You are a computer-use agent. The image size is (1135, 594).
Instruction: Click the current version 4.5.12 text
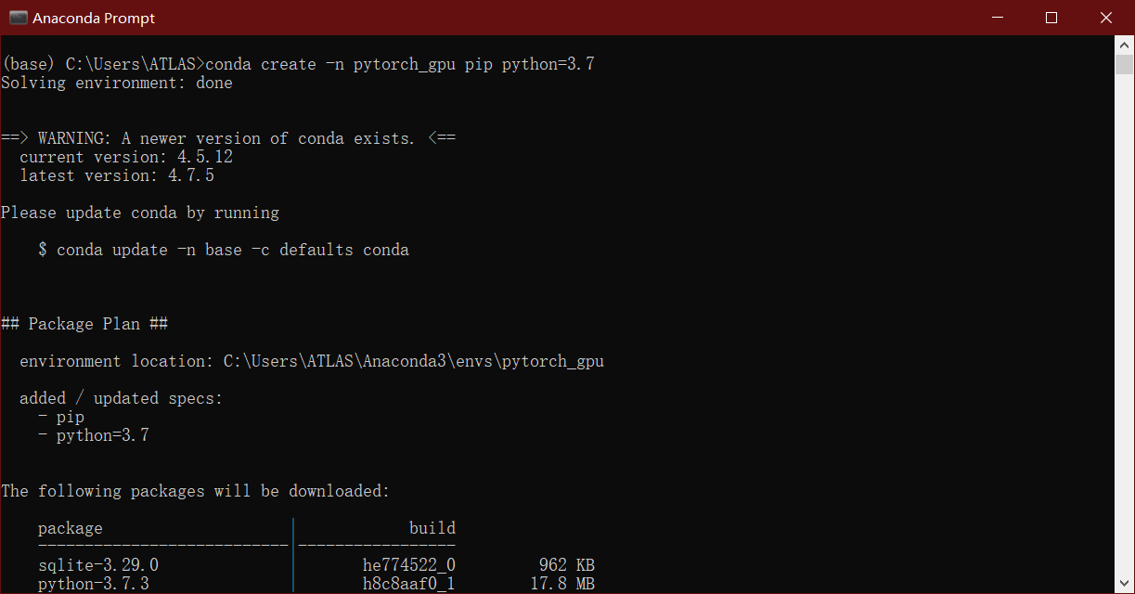(126, 157)
